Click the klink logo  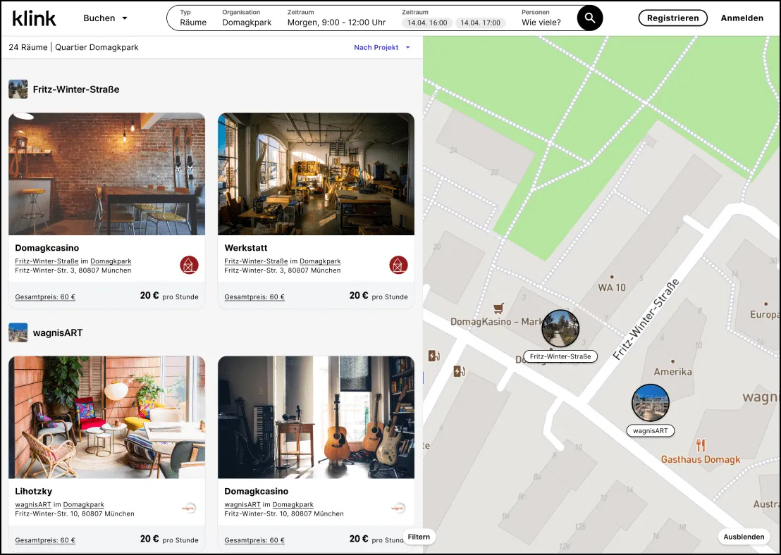[34, 18]
